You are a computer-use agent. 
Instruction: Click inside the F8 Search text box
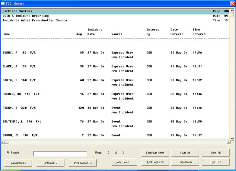(60, 154)
